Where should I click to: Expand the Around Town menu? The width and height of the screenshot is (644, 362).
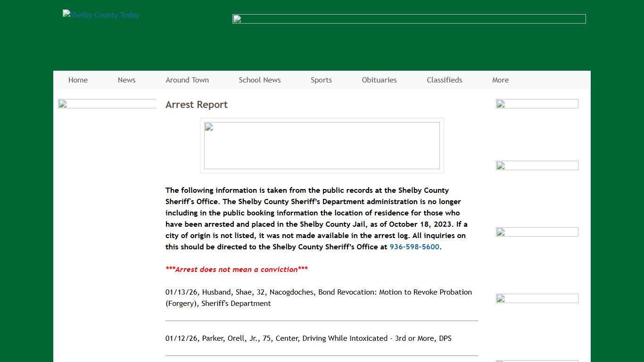187,80
